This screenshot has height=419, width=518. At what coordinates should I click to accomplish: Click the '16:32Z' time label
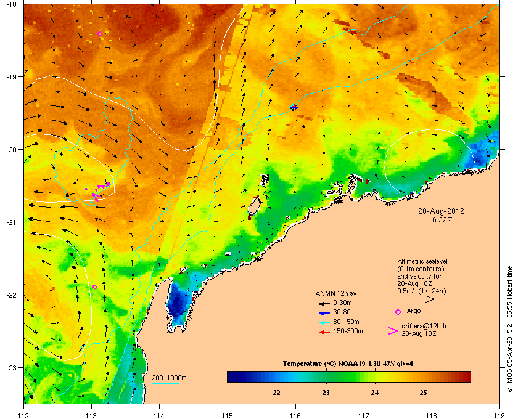(x=440, y=219)
